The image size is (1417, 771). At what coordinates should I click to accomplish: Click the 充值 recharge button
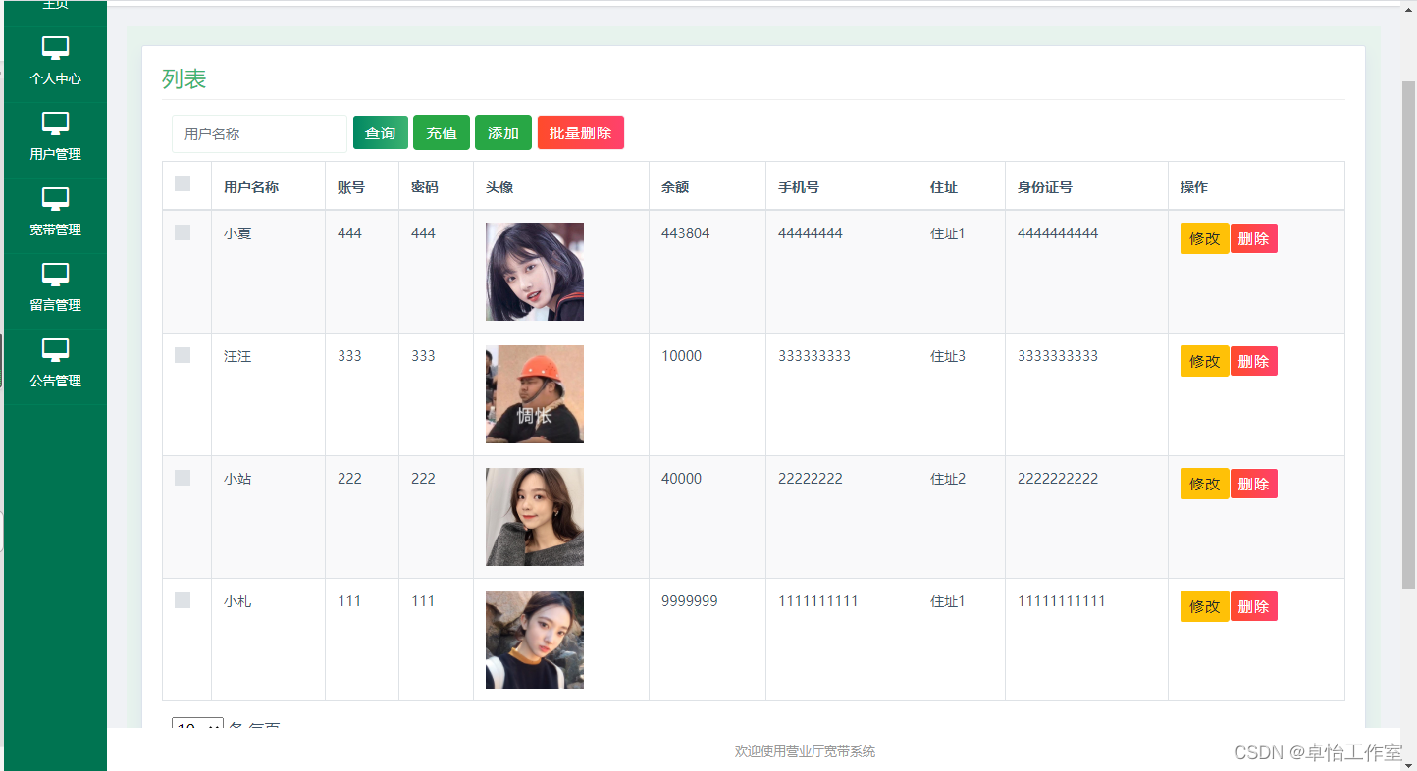coord(441,132)
